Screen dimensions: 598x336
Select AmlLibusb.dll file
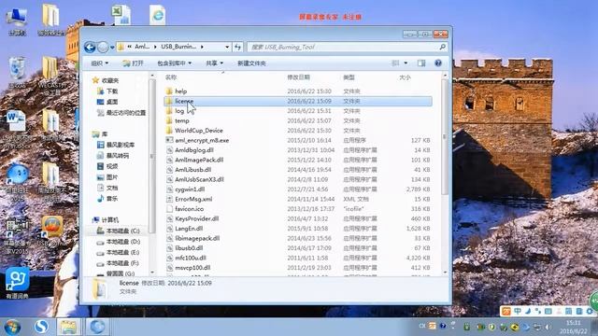point(298,170)
